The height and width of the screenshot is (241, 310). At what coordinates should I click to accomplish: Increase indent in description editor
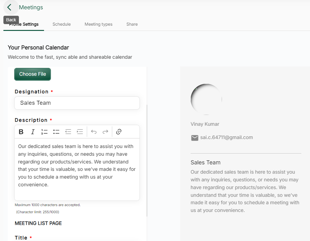80,132
